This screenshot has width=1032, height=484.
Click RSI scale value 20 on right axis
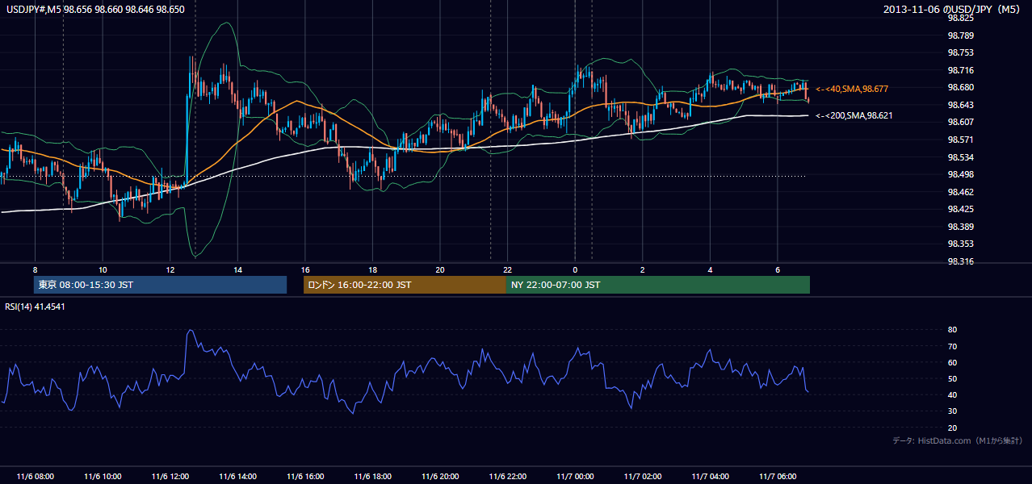(953, 428)
